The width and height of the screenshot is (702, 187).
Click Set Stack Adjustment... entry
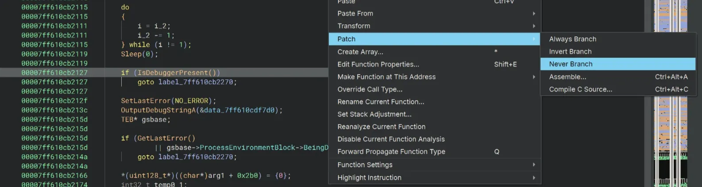coord(374,114)
